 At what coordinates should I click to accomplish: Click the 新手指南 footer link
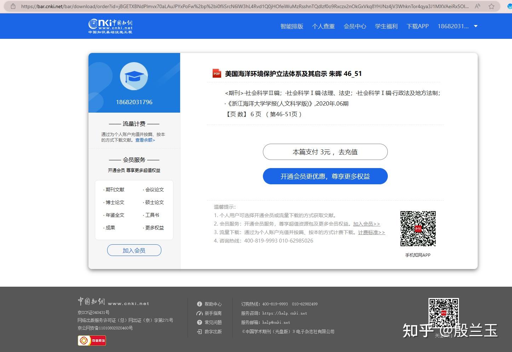(x=213, y=313)
